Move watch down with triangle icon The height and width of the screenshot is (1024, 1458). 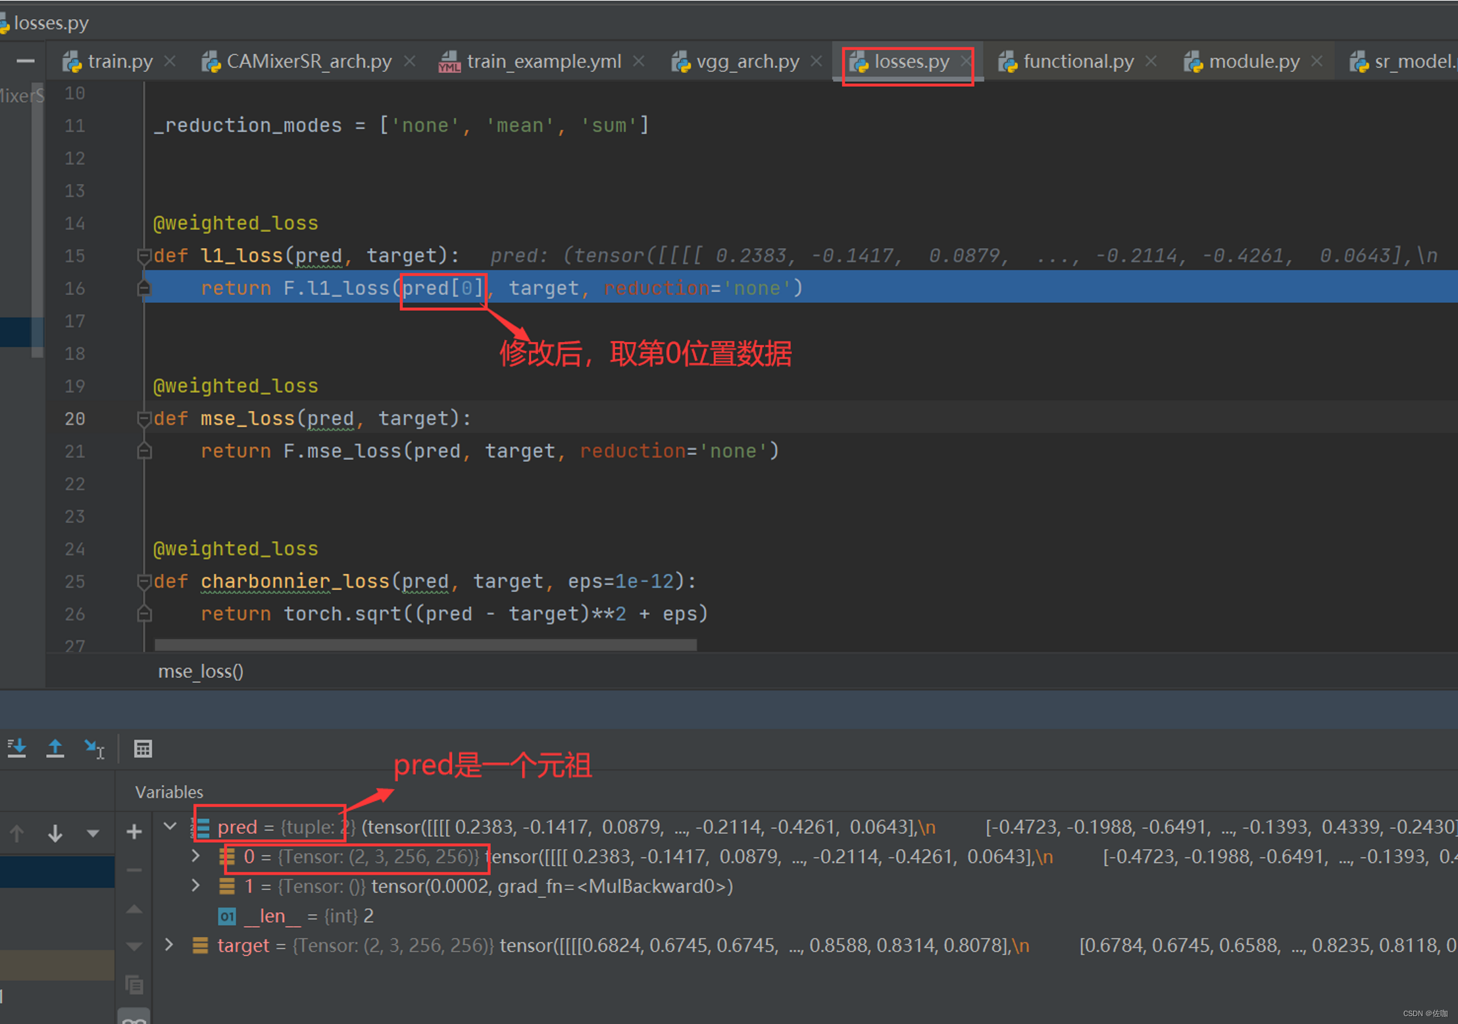click(x=134, y=947)
